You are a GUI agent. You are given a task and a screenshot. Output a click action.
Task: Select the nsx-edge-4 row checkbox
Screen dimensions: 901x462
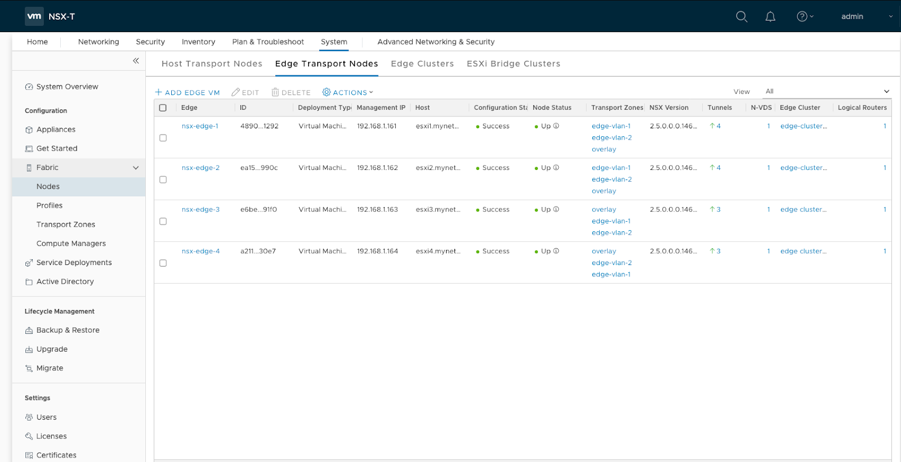tap(163, 263)
